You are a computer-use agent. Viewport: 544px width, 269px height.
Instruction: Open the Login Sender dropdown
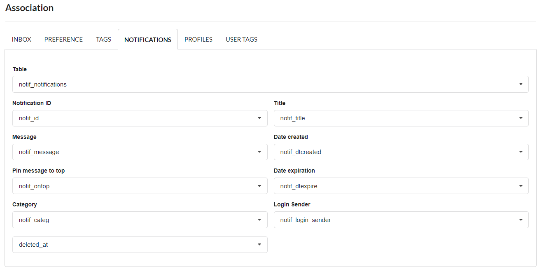tap(401, 220)
